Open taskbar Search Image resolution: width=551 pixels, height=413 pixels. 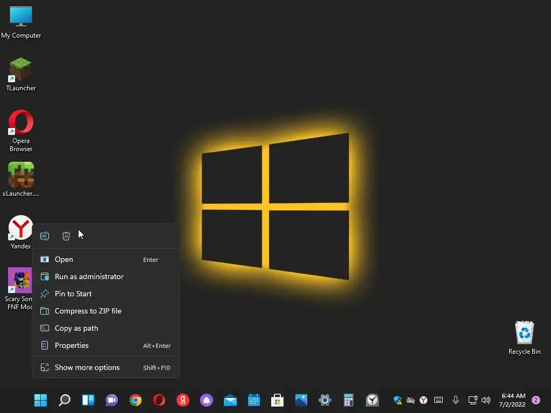click(x=65, y=400)
